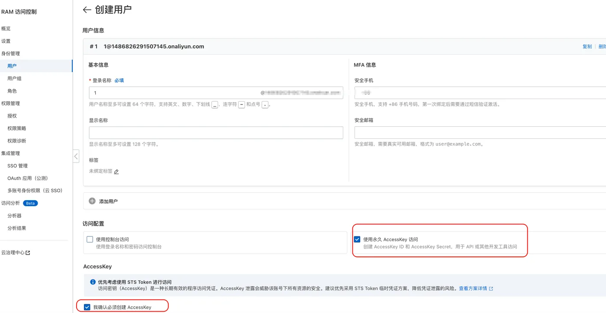Click the plus icon for 添加用户

pos(92,201)
